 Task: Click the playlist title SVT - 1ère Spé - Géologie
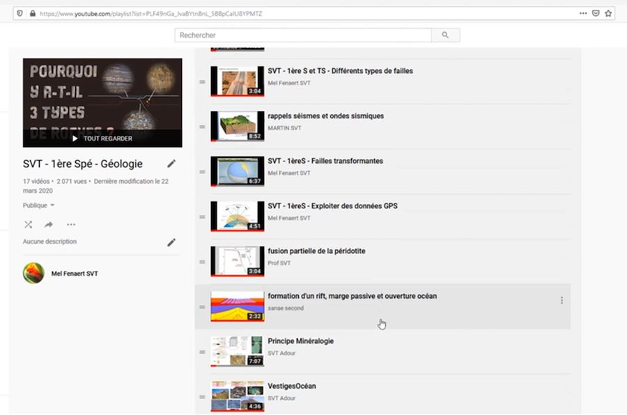(x=83, y=164)
